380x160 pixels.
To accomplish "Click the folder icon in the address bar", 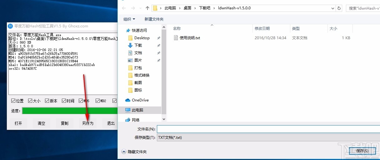I will (x=155, y=8).
